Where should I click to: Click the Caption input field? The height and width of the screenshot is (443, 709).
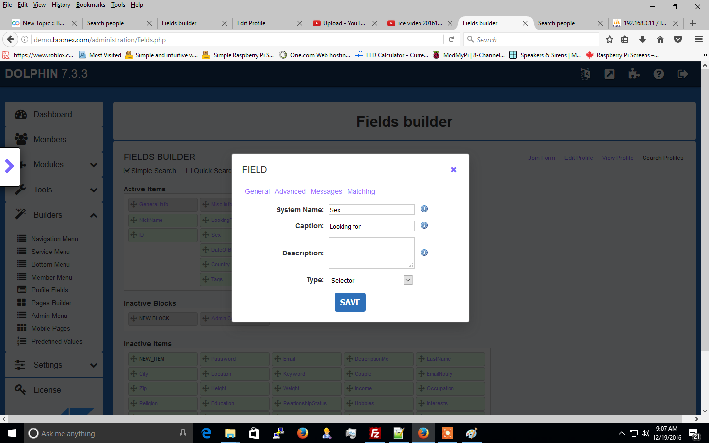point(372,226)
